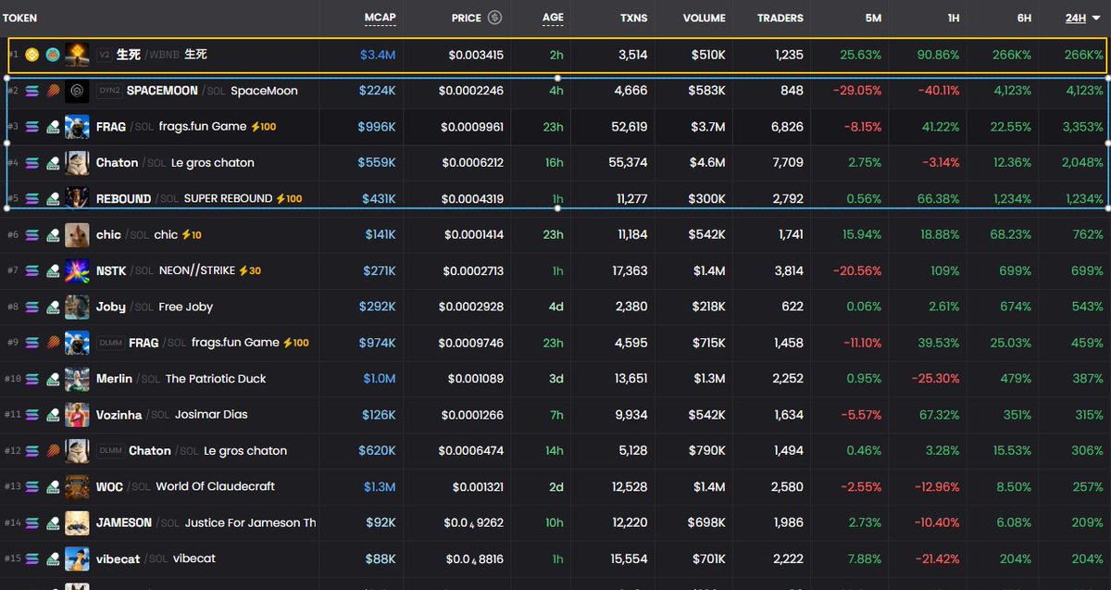The height and width of the screenshot is (590, 1111).
Task: Click the Meteora icon on #9 FRAG row
Action: [53, 343]
